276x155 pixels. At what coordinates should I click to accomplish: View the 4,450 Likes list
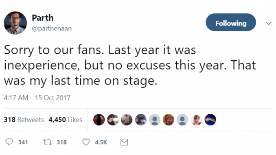(66, 120)
